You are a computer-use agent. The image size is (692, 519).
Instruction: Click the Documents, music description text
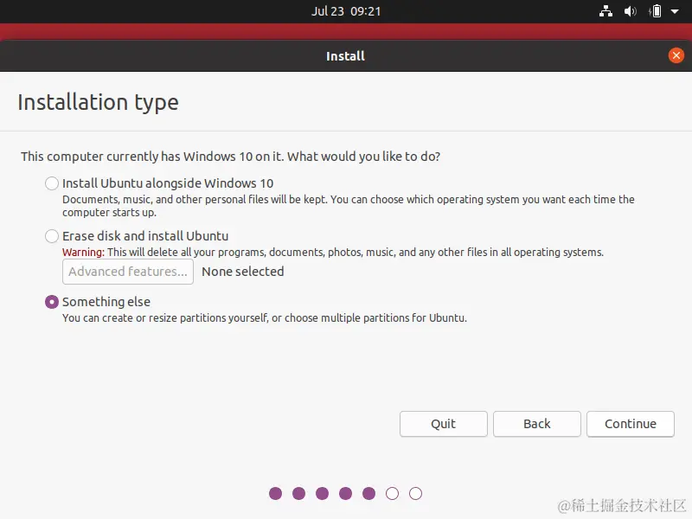349,206
